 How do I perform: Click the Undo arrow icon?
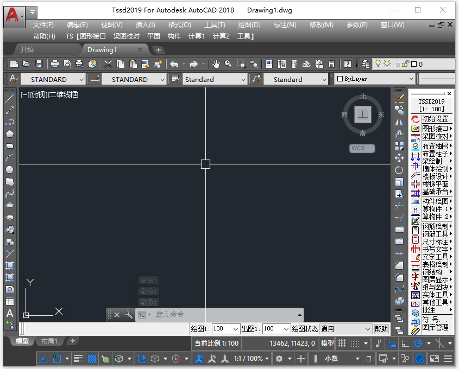tap(174, 64)
